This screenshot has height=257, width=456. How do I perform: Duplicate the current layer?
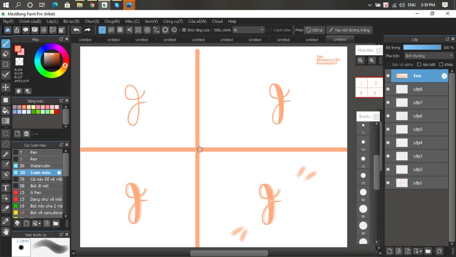point(439,251)
